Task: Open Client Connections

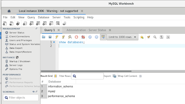Action: point(19,36)
